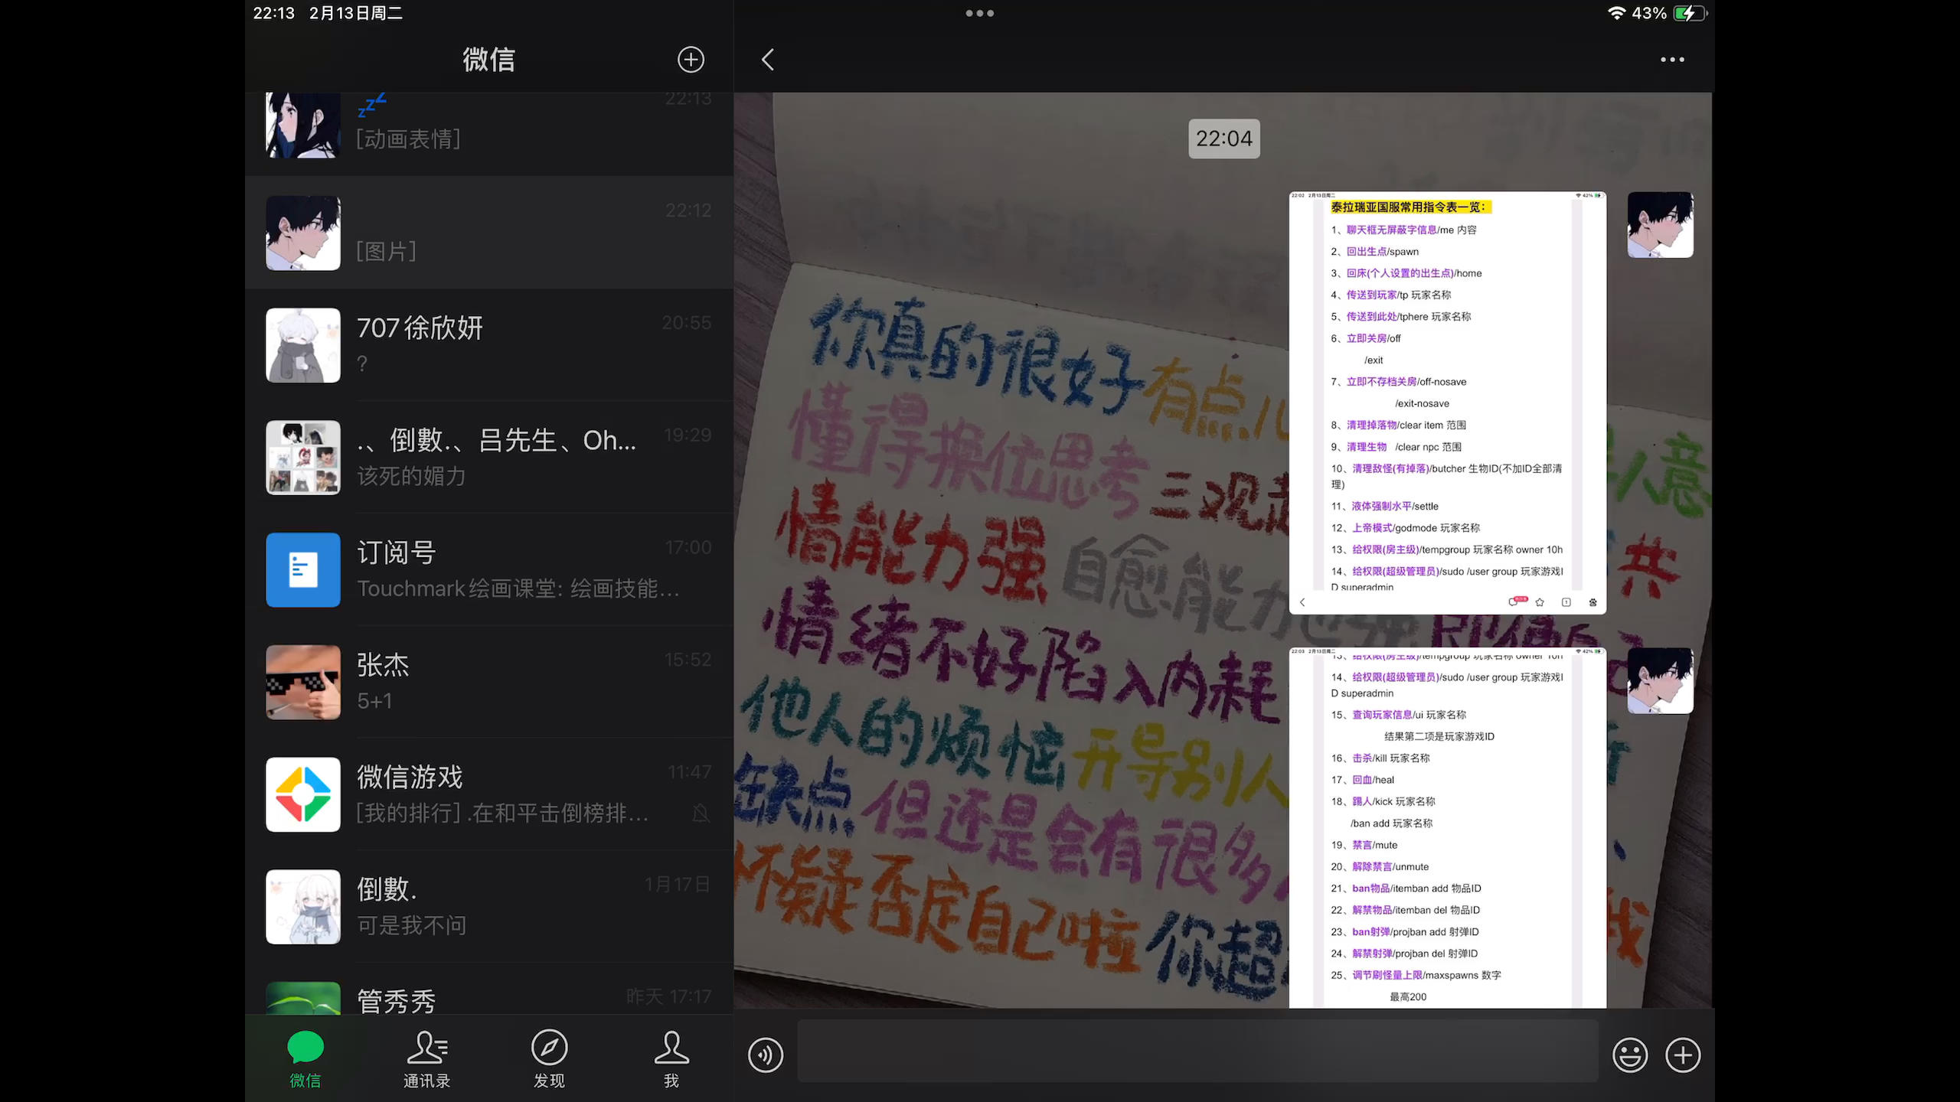This screenshot has height=1102, width=1960.
Task: Open the 管秀秀 conversation
Action: tap(489, 990)
